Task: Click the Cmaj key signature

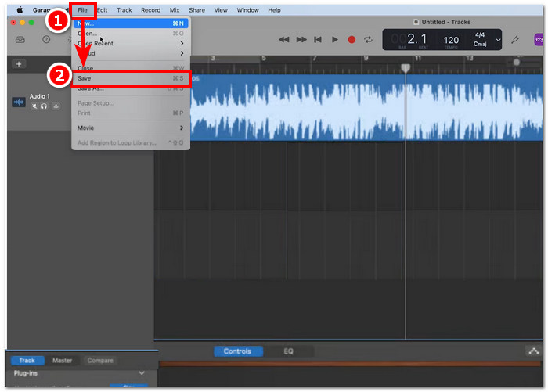Action: coord(480,44)
